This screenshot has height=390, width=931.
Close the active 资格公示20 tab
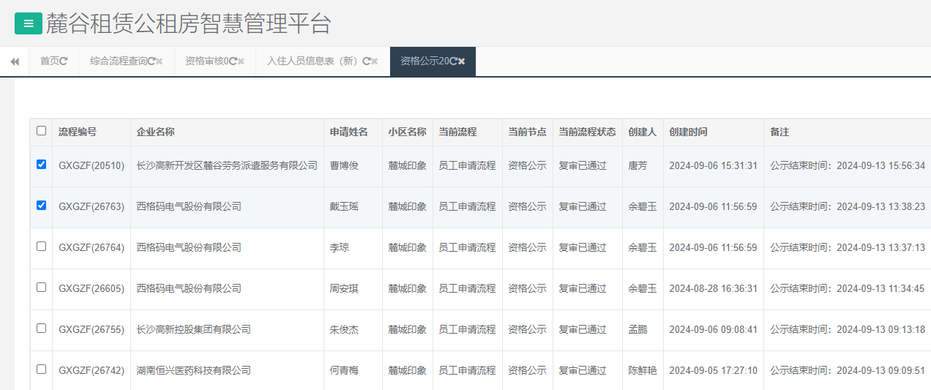tap(461, 61)
